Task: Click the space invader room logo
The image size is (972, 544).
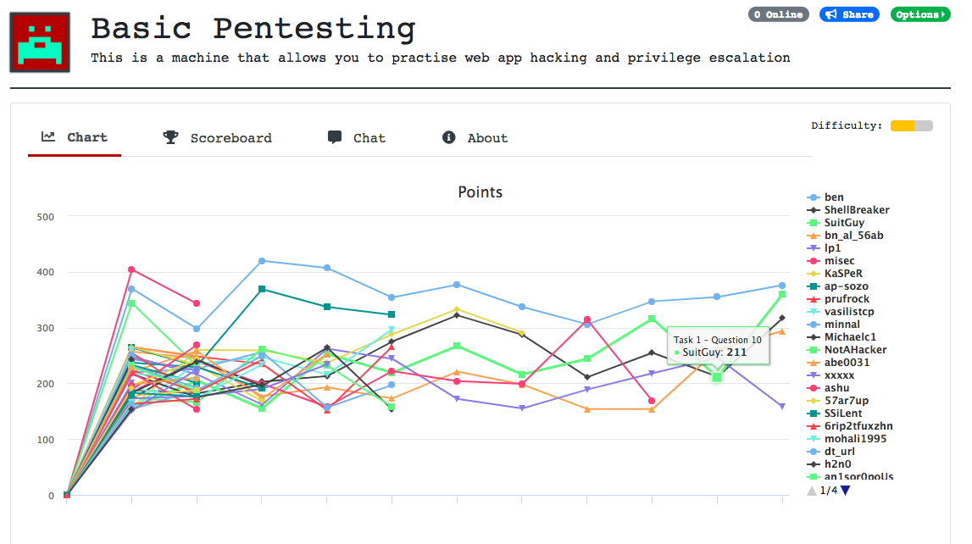Action: pyautogui.click(x=40, y=42)
